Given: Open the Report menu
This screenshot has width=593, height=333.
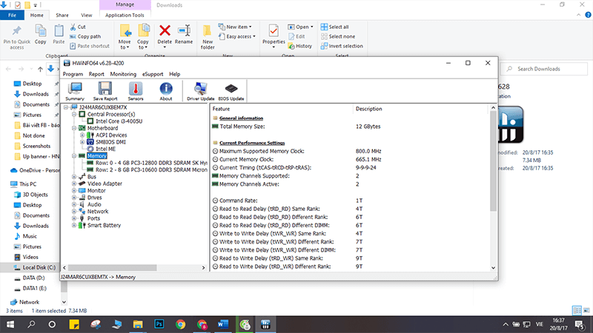Looking at the screenshot, I should [x=96, y=74].
